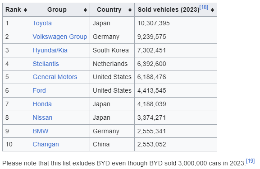This screenshot has height=169, width=260.
Task: Sort table by Country column arrows
Action: [130, 10]
